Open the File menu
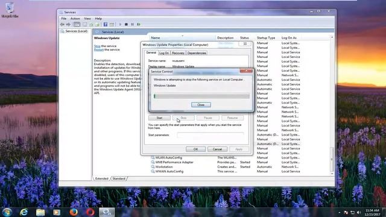Viewport: 386px width, 217px height. pyautogui.click(x=64, y=19)
